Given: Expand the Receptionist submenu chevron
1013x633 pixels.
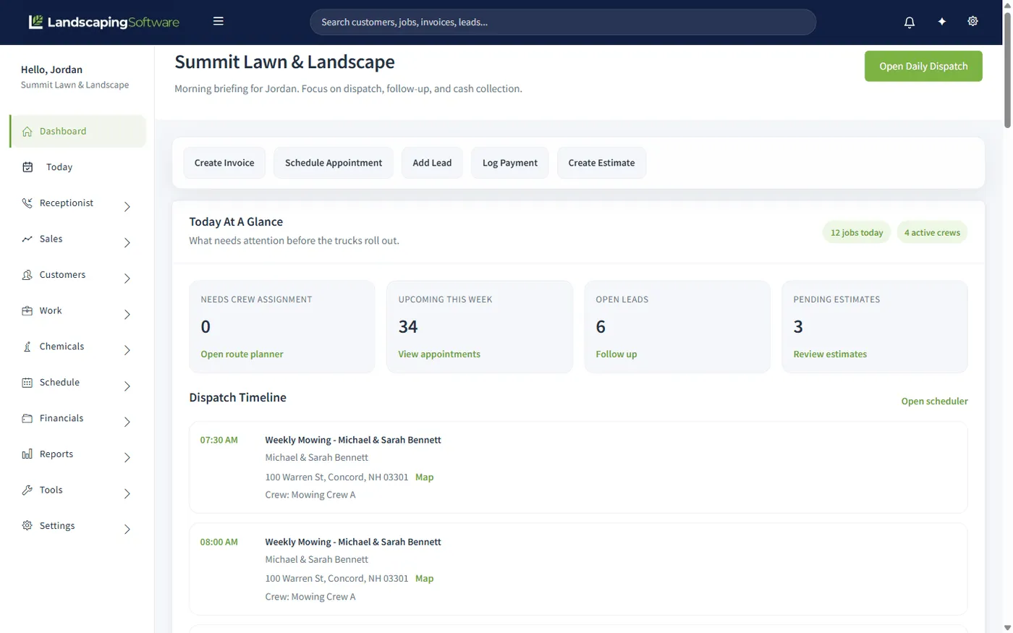Looking at the screenshot, I should tap(127, 207).
